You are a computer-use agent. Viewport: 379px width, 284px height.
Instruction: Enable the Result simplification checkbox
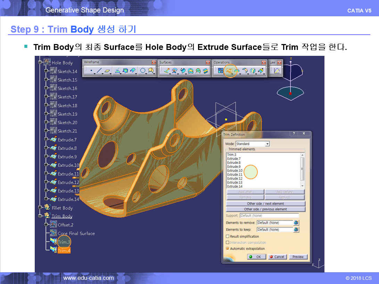228,236
